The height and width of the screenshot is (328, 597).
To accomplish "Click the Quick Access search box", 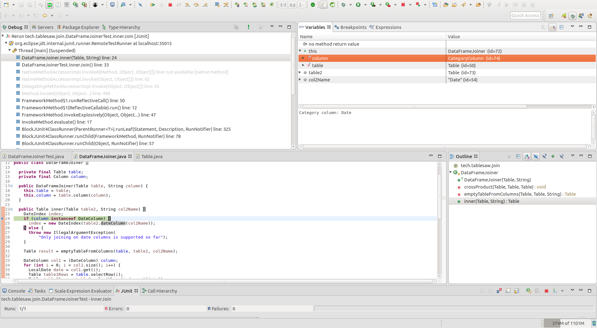I will (x=525, y=15).
